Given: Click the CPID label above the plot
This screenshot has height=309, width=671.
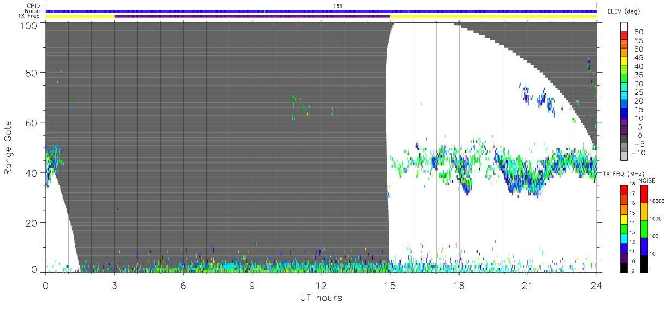Looking at the screenshot, I should (32, 6).
